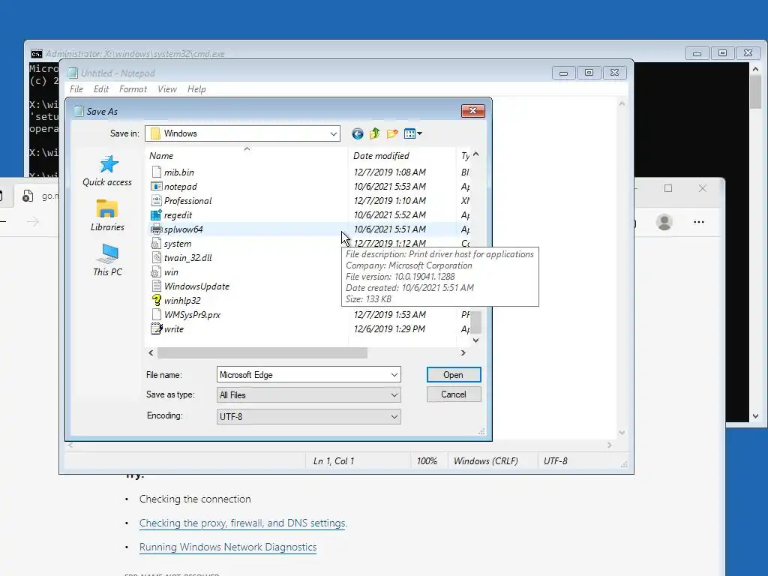This screenshot has height=576, width=768.
Task: Select the win settings file icon
Action: (156, 271)
